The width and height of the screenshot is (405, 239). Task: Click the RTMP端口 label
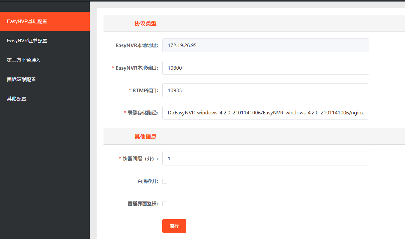click(x=145, y=90)
